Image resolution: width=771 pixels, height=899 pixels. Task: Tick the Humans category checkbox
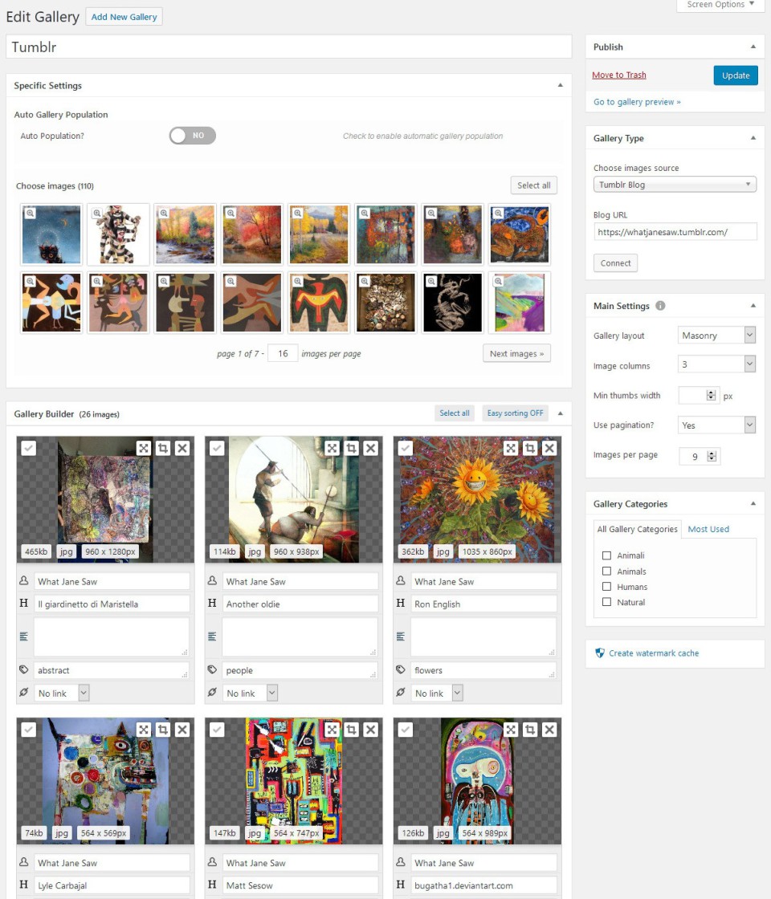607,587
